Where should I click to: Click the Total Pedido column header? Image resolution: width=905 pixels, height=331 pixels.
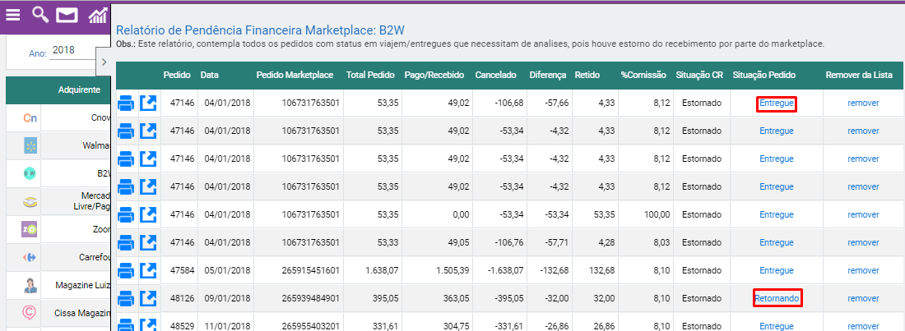point(370,75)
